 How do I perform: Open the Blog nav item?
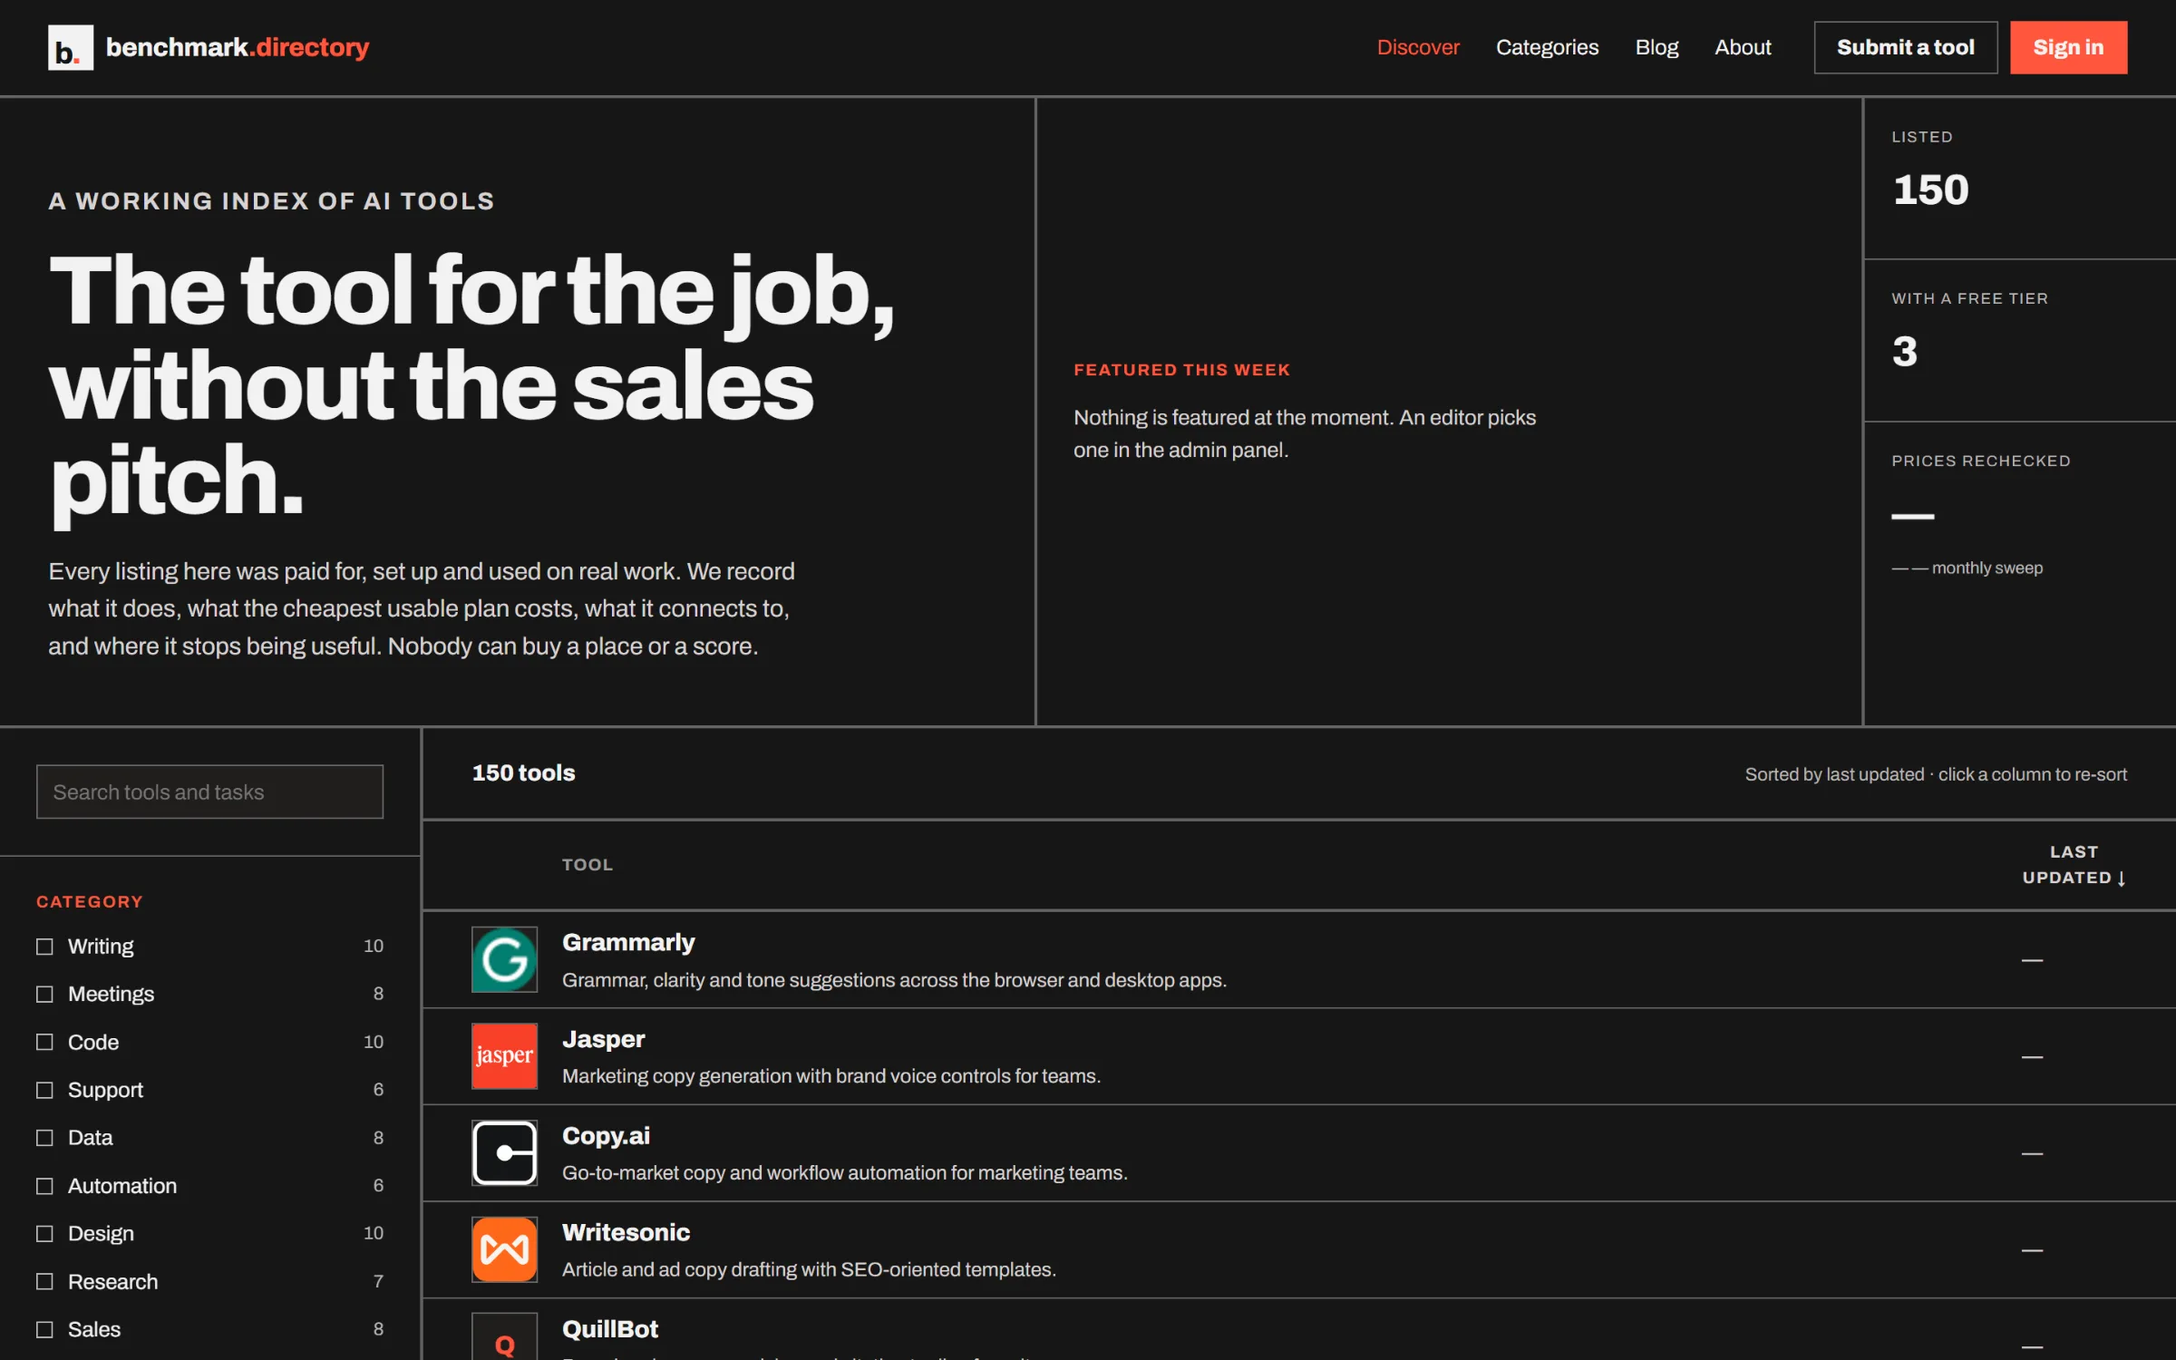point(1656,47)
